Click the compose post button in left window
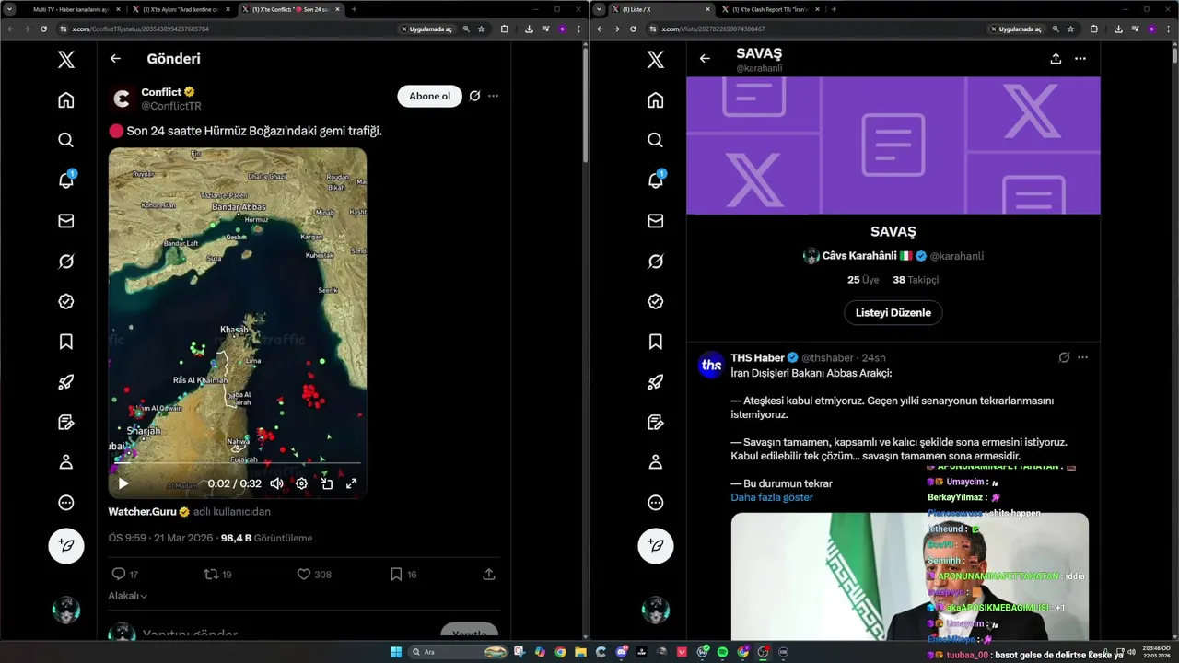Image resolution: width=1179 pixels, height=663 pixels. [x=66, y=545]
